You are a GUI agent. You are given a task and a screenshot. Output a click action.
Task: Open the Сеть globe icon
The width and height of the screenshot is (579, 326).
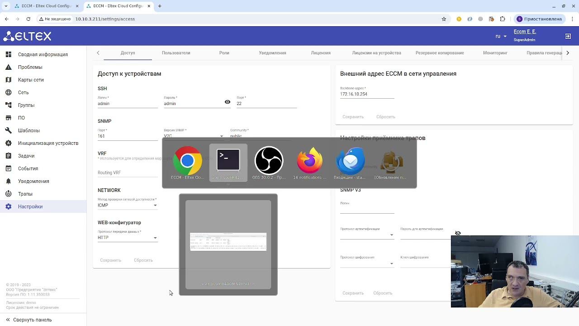(x=8, y=92)
